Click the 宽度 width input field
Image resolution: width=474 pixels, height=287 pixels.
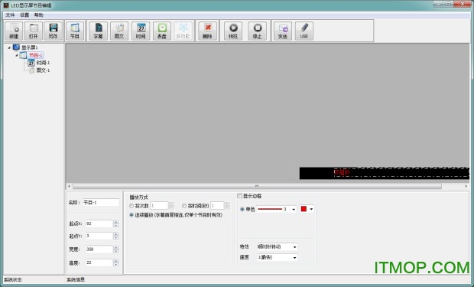99,249
